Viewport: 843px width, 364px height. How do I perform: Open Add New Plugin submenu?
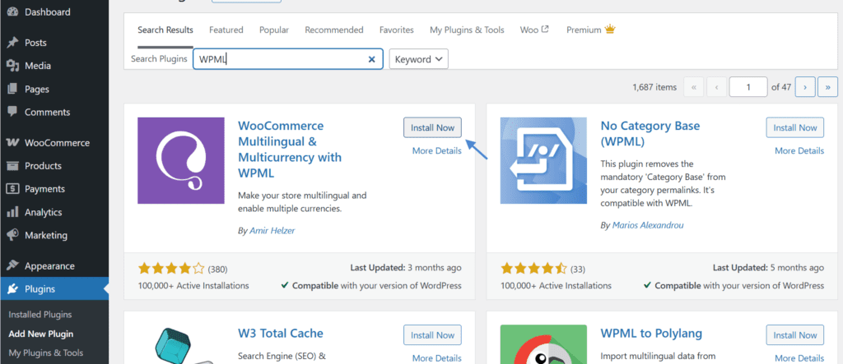click(41, 334)
